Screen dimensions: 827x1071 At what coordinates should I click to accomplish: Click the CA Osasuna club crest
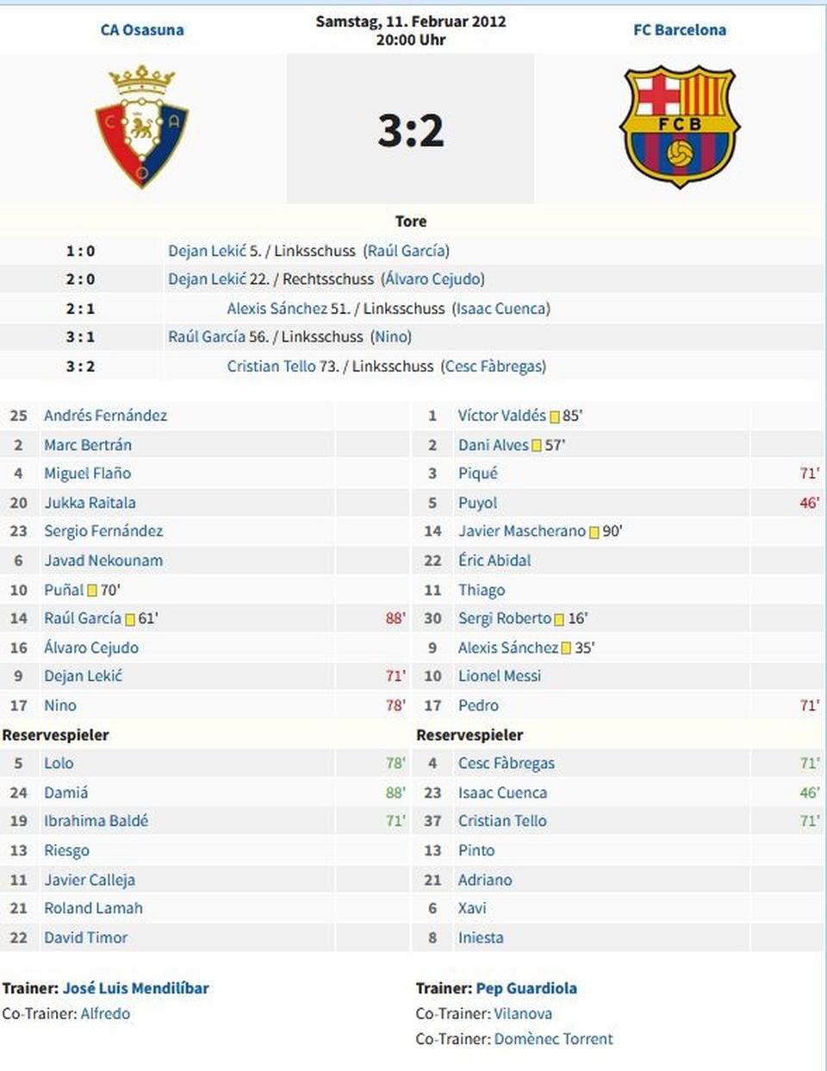[142, 127]
